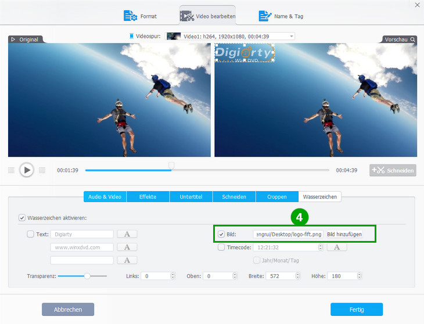Click the Fertig button
The image size is (424, 324).
tap(356, 309)
